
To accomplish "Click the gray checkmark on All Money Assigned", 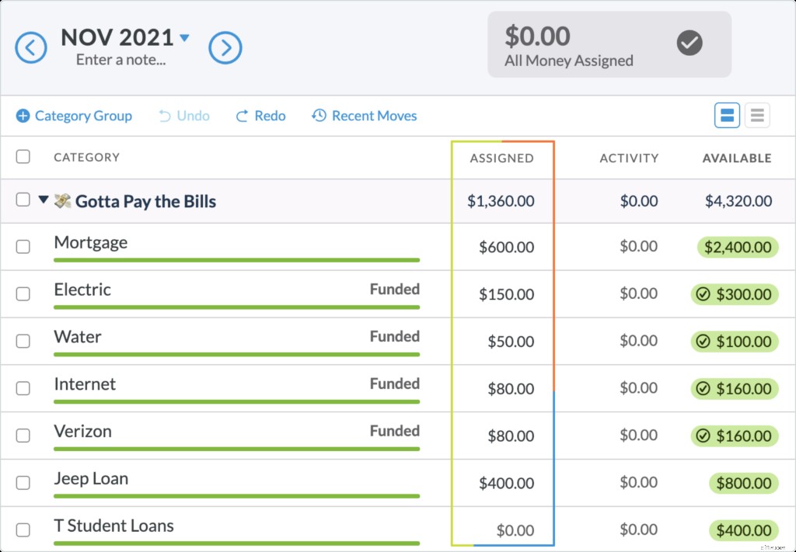I will [x=689, y=43].
